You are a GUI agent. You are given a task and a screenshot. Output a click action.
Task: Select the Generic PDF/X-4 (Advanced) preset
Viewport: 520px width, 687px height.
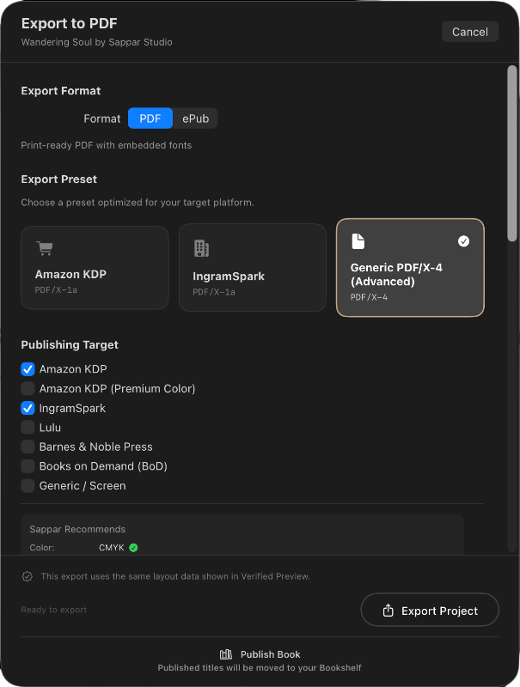[x=410, y=267]
